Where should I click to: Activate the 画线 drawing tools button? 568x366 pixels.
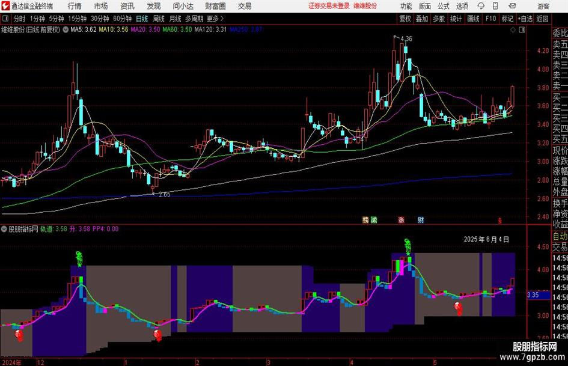474,19
